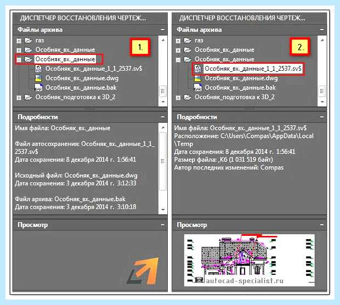Click the down arrow of the right file tree scrollbar

322,101
